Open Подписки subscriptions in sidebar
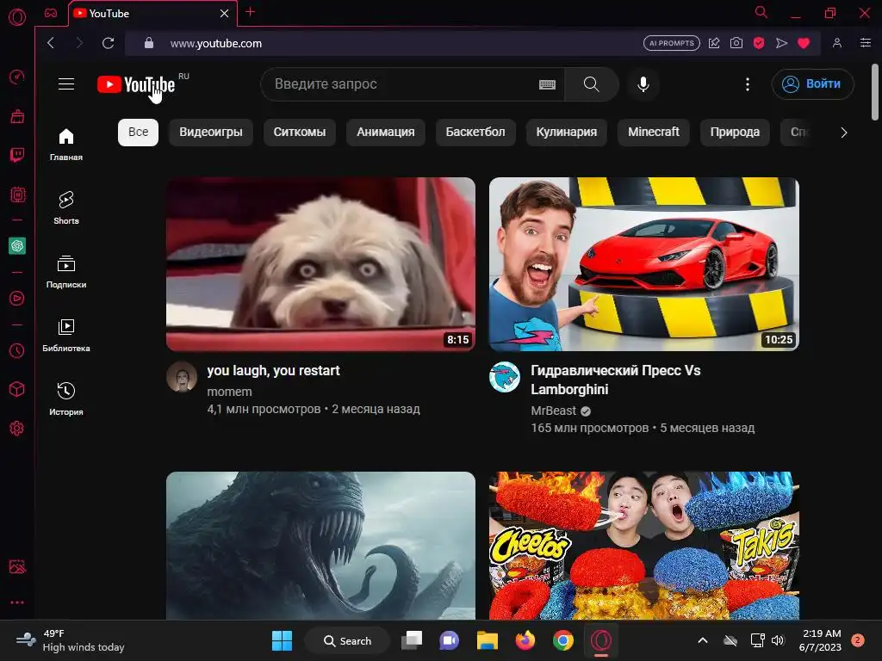Screen dimensions: 882x661 coord(66,271)
